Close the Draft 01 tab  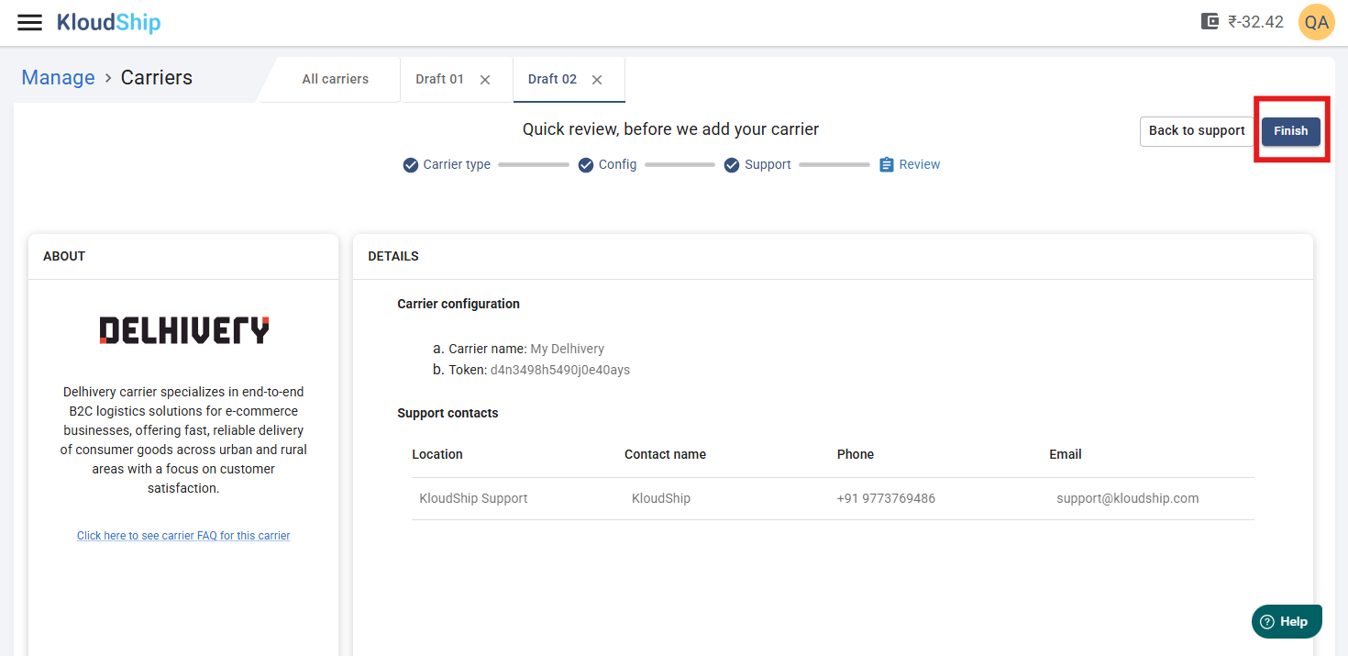pyautogui.click(x=485, y=80)
